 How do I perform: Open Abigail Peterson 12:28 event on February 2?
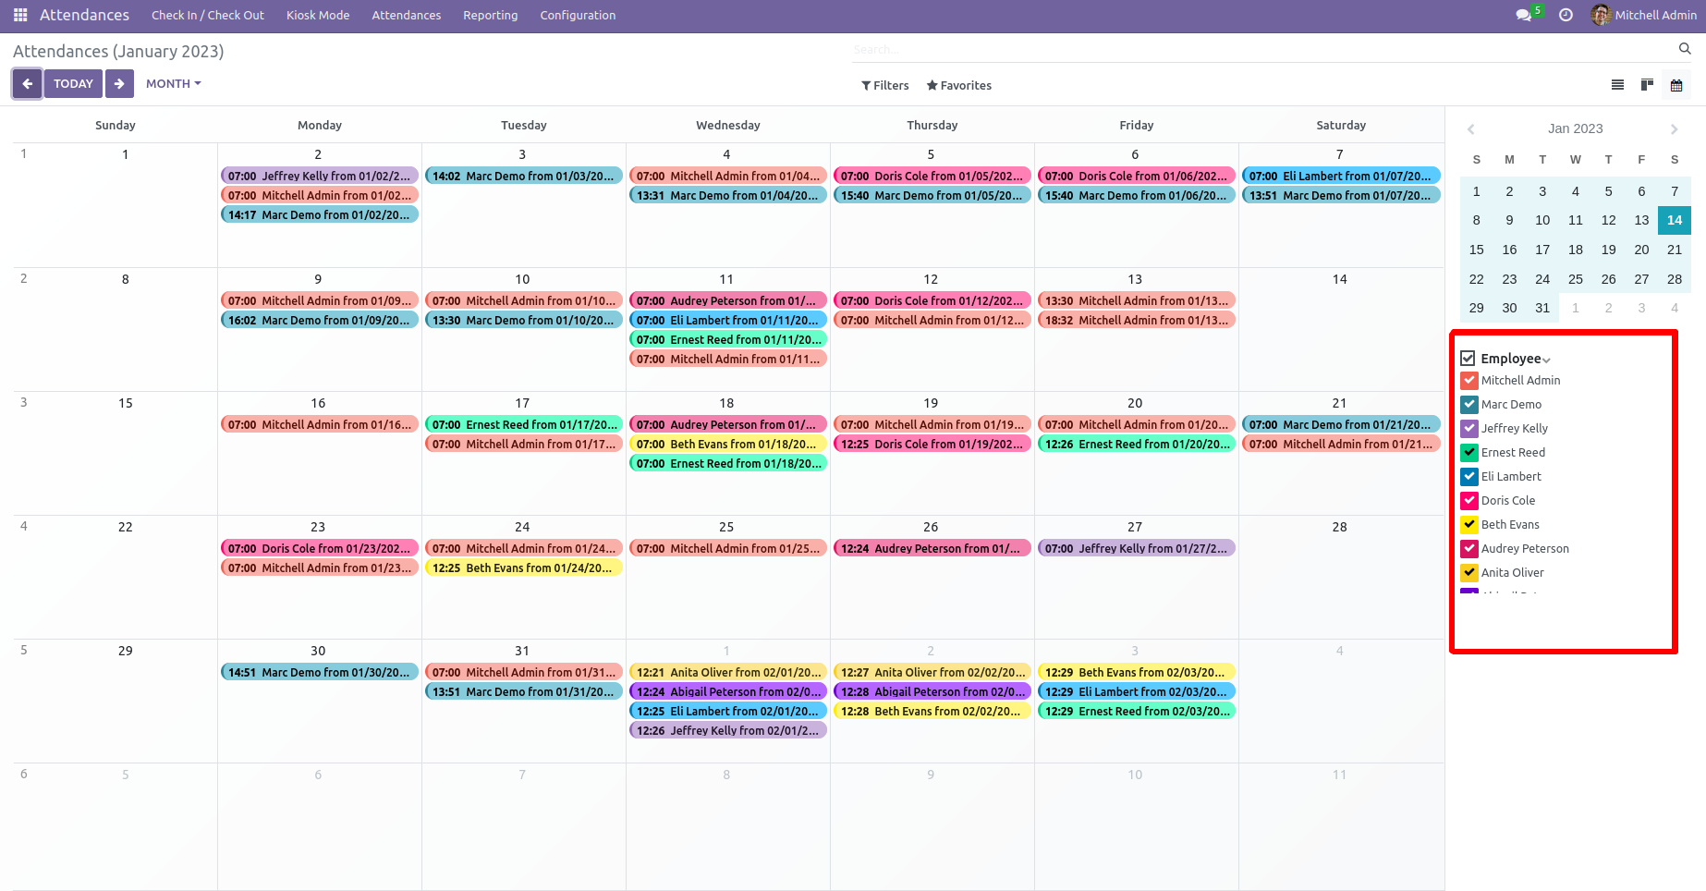(x=932, y=691)
